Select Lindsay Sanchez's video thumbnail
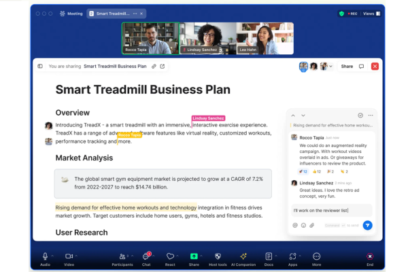The width and height of the screenshot is (408, 272). [208, 39]
